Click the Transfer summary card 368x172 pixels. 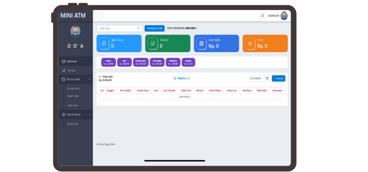[167, 43]
